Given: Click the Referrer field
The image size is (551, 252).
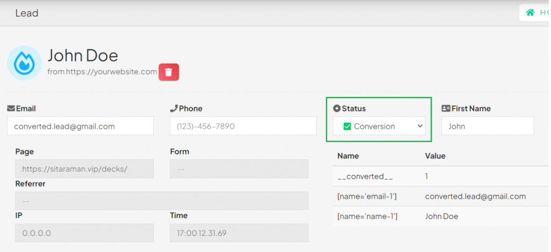Looking at the screenshot, I should coord(161,201).
